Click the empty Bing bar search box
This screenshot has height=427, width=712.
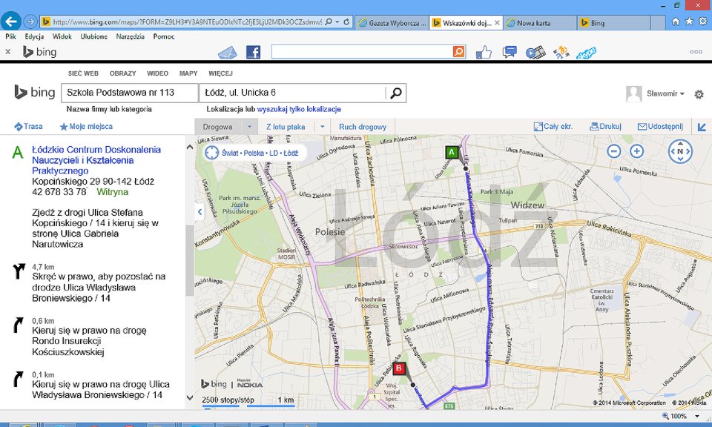(x=362, y=52)
